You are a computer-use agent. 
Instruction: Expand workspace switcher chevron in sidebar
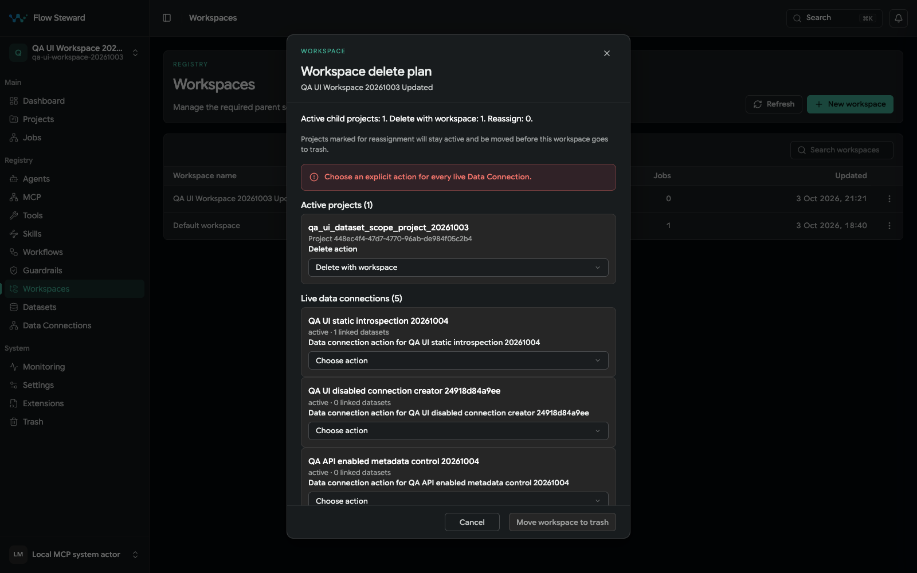[135, 53]
